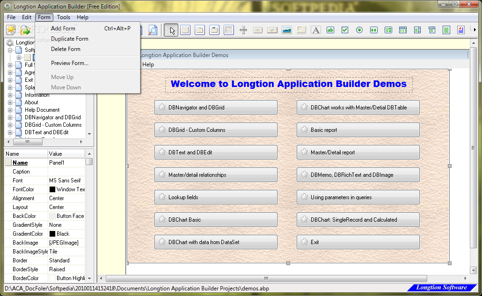Image resolution: width=482 pixels, height=296 pixels.
Task: Click the BackImage [JPEGImage] value
Action: [x=66, y=243]
